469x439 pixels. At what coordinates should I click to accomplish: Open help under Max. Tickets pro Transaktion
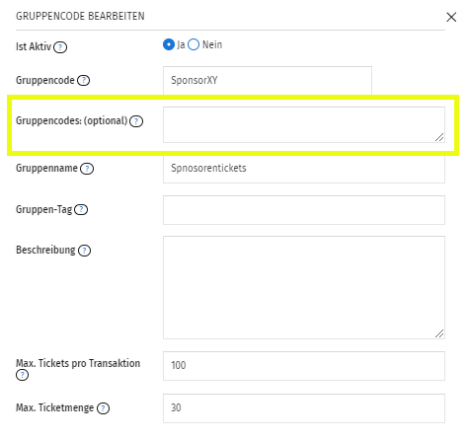[x=22, y=375]
